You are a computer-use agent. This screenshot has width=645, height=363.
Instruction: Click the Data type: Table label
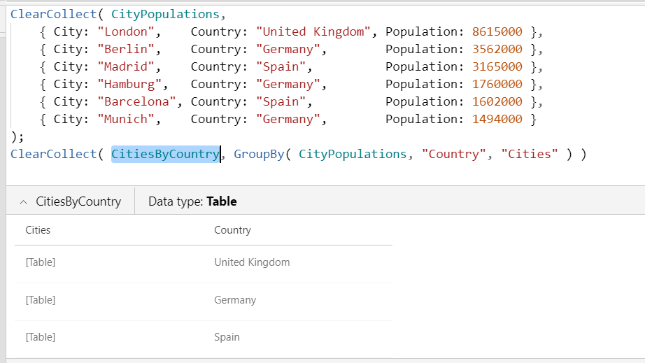[192, 201]
